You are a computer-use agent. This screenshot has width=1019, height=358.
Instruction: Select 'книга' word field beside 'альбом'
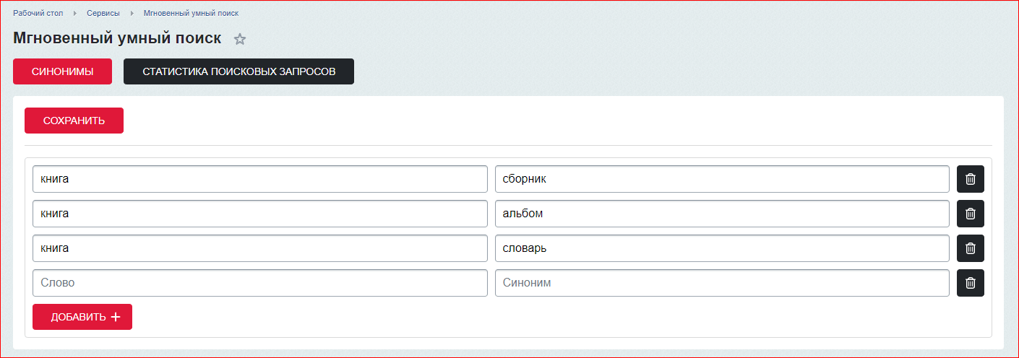tap(260, 214)
